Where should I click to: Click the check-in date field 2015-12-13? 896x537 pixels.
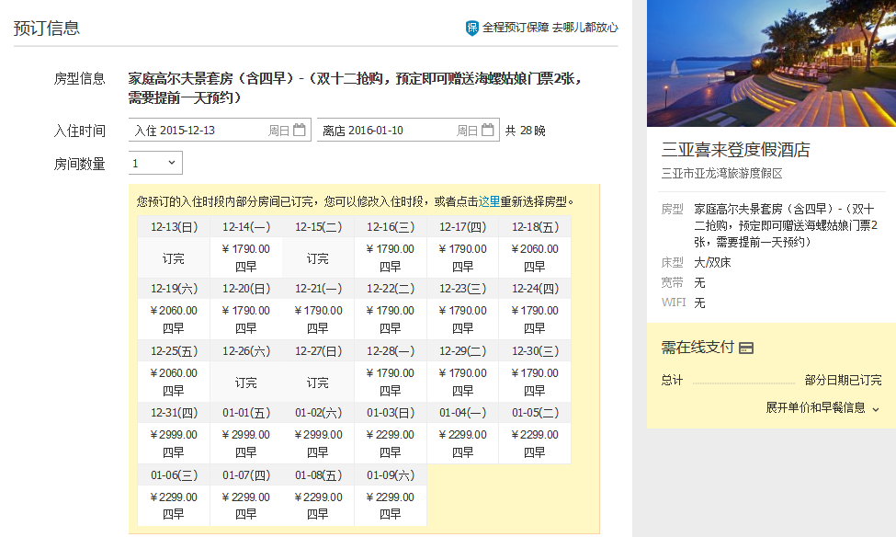point(211,131)
